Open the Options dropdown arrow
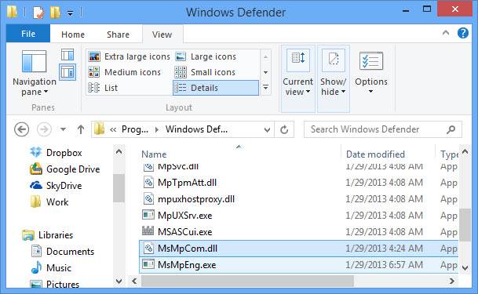This screenshot has height=294, width=478. coord(370,91)
